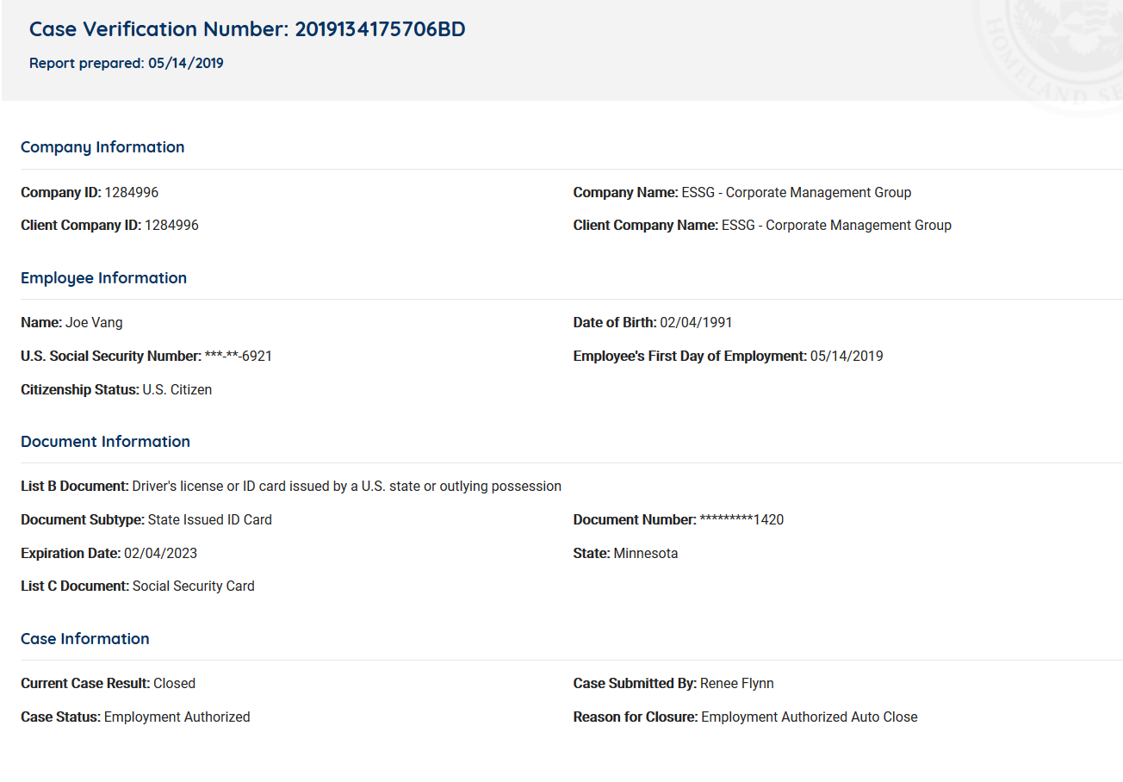Click the Company Name ESSG value
The width and height of the screenshot is (1123, 782).
(796, 193)
